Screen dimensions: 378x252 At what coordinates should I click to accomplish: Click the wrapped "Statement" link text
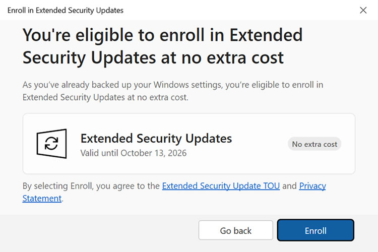(42, 199)
